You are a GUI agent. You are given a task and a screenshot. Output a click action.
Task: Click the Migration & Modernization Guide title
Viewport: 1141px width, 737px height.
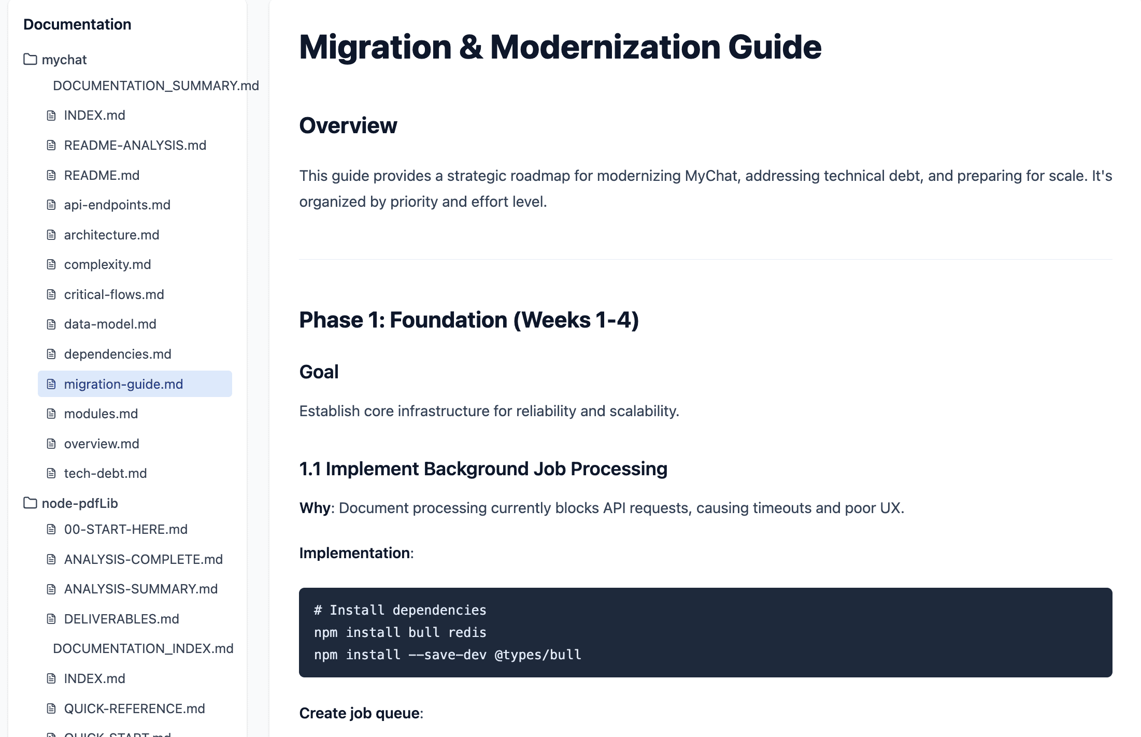coord(560,47)
